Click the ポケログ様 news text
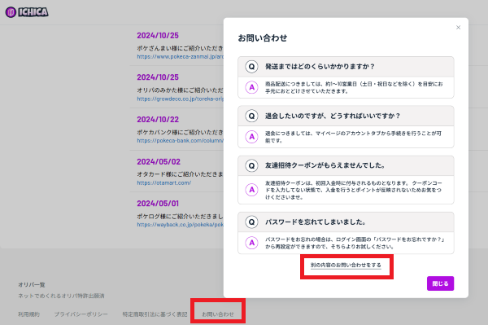 point(181,216)
